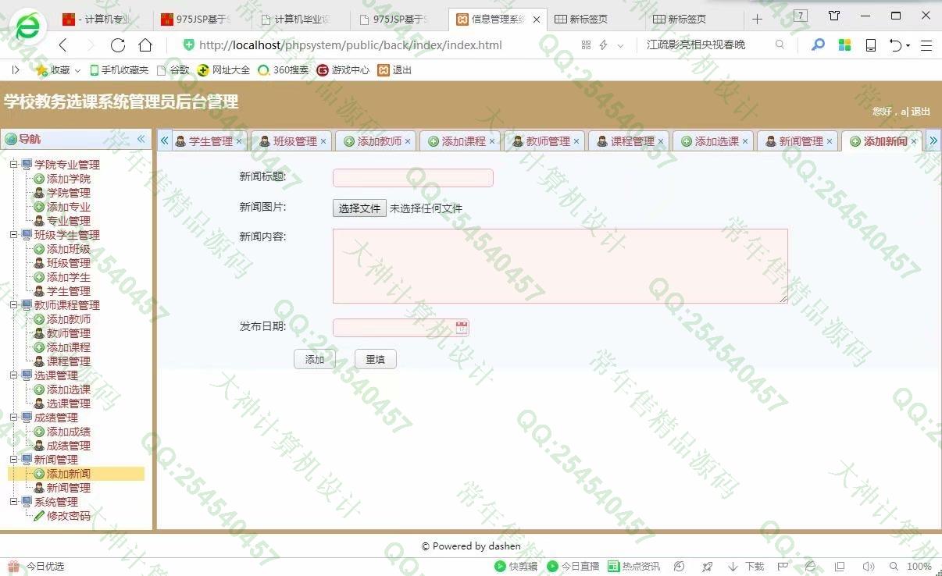Close the 添加教师 tab
Screen dimensions: 942x576
pyautogui.click(x=408, y=141)
